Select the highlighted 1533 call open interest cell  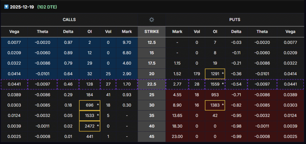point(90,116)
